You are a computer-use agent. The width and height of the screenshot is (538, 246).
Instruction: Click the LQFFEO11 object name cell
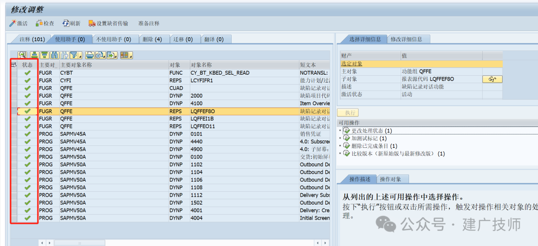(244, 126)
